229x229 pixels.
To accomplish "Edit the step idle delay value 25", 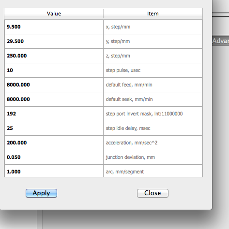I will point(54,129).
